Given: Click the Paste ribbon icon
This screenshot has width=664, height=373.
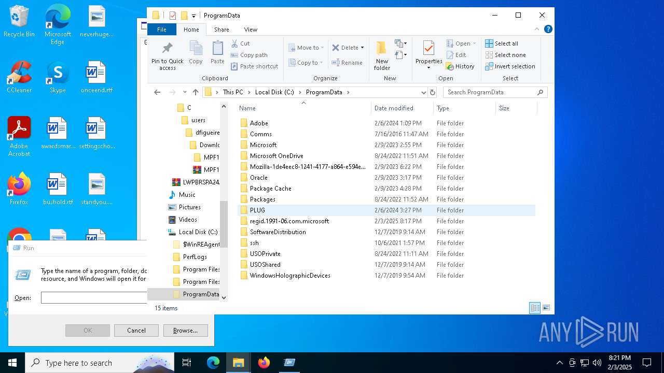Looking at the screenshot, I should 217,53.
